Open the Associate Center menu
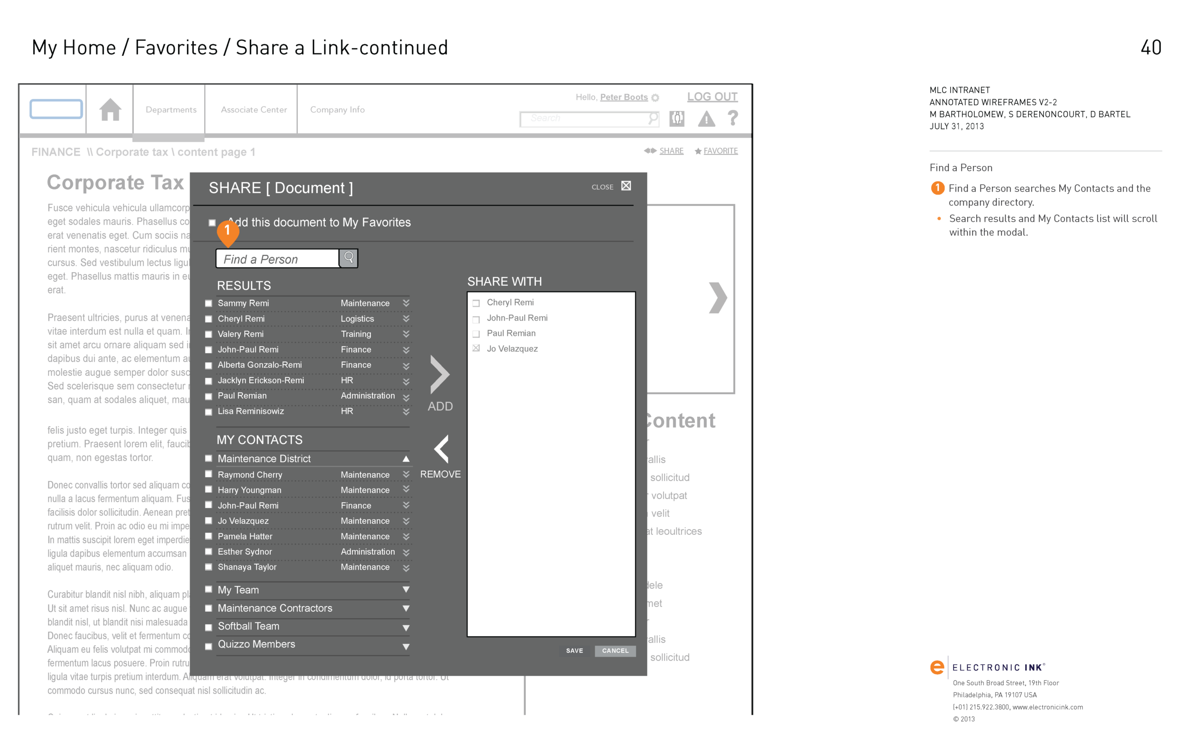Image resolution: width=1193 pixels, height=752 pixels. pos(254,110)
